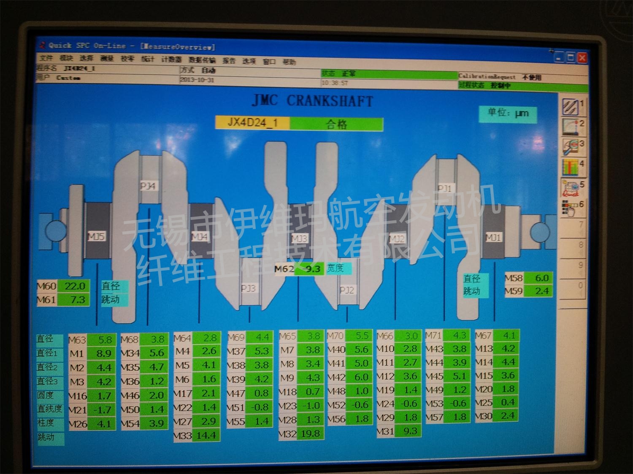Close the Quick SPC On-Line window
The width and height of the screenshot is (633, 474).
click(x=582, y=58)
